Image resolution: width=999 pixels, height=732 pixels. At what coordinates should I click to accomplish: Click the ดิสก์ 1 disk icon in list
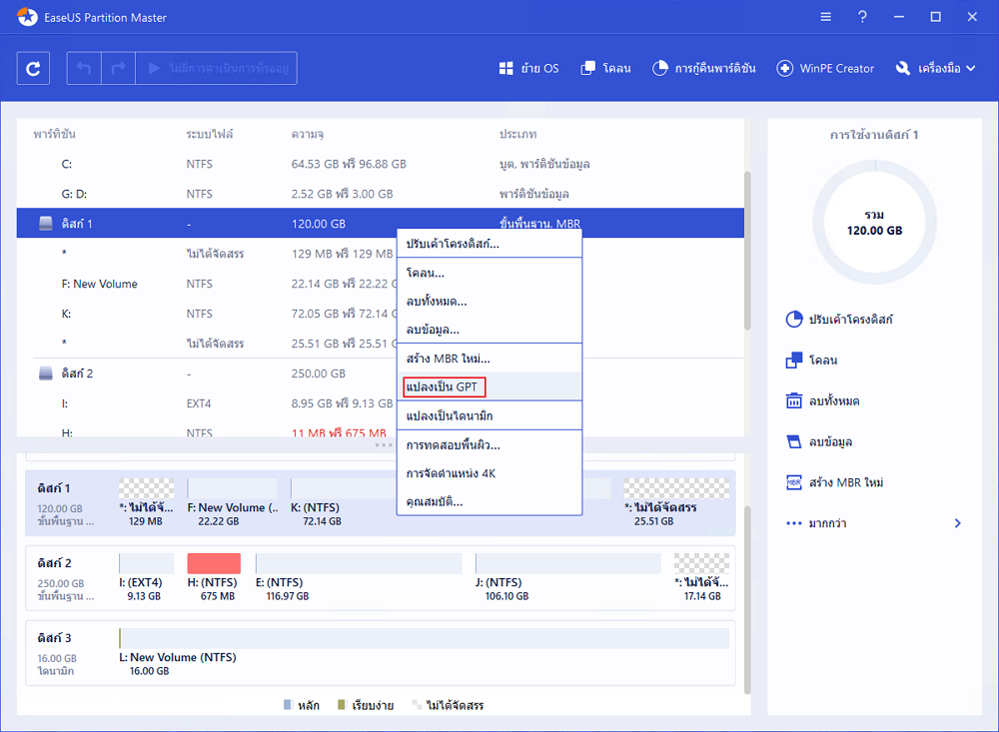point(46,224)
